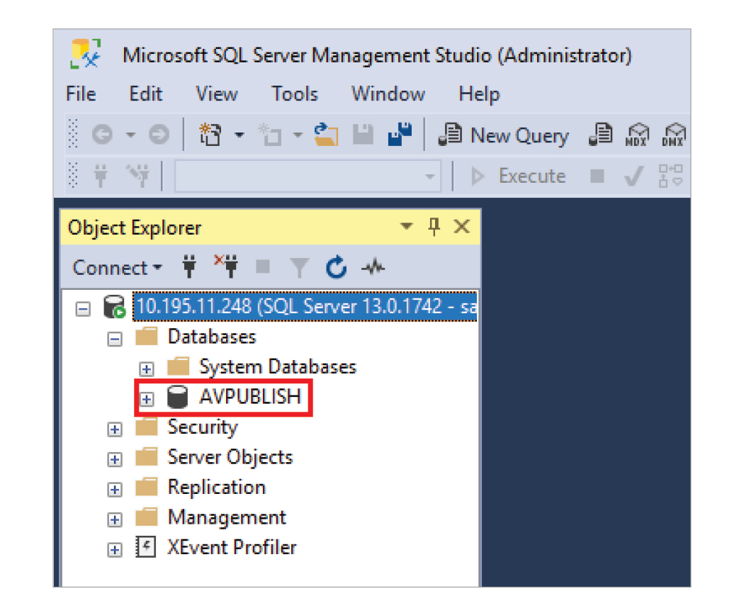
Task: Open the File menu
Action: coord(81,94)
